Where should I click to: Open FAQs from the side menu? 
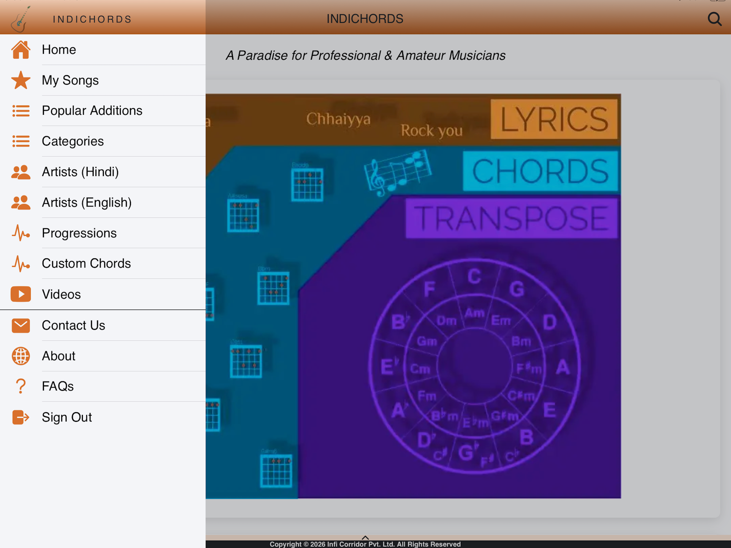point(103,387)
